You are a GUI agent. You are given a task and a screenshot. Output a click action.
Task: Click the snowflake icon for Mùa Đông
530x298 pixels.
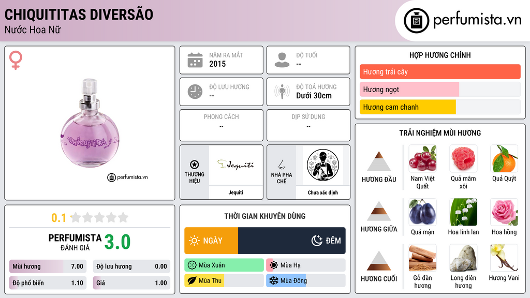point(274,281)
